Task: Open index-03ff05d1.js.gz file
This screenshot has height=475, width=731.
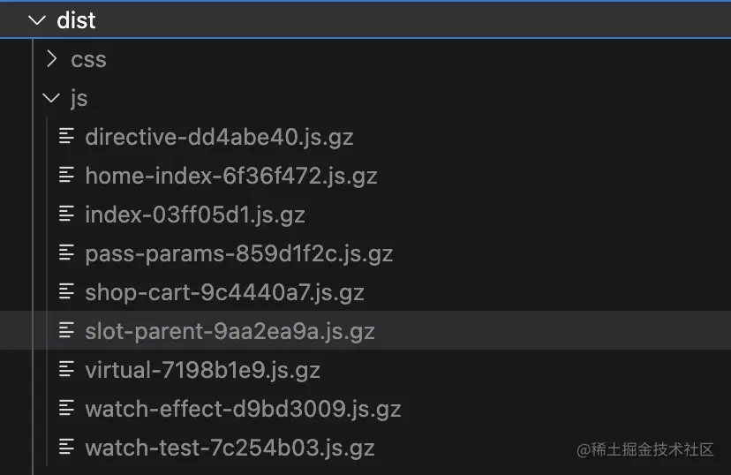Action: tap(194, 215)
